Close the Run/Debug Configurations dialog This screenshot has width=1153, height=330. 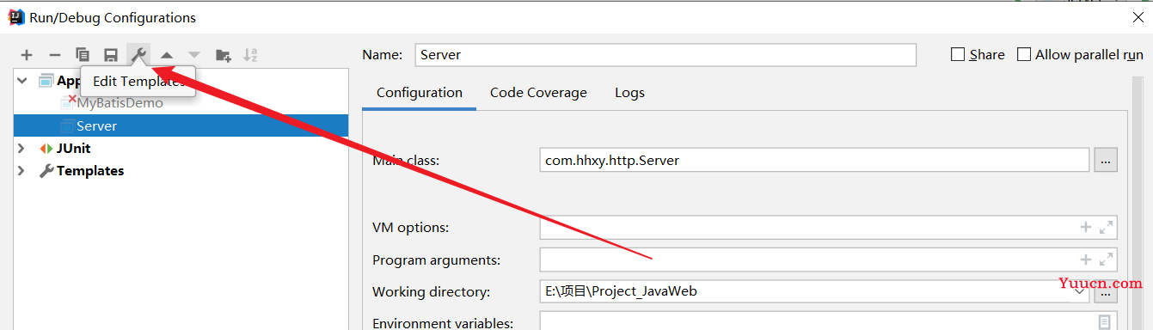point(1138,17)
